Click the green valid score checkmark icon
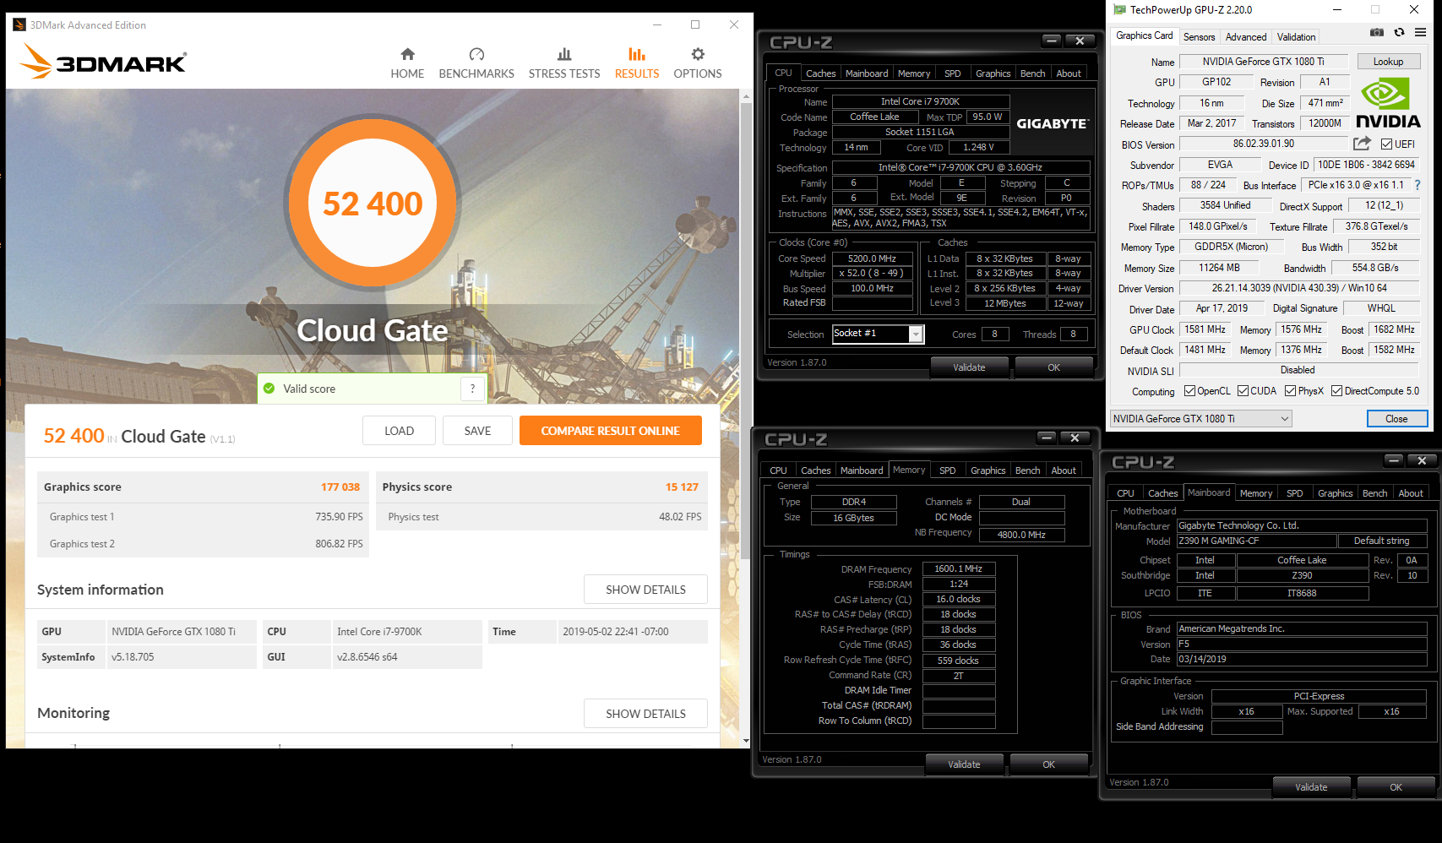Viewport: 1442px width, 843px height. click(x=269, y=389)
